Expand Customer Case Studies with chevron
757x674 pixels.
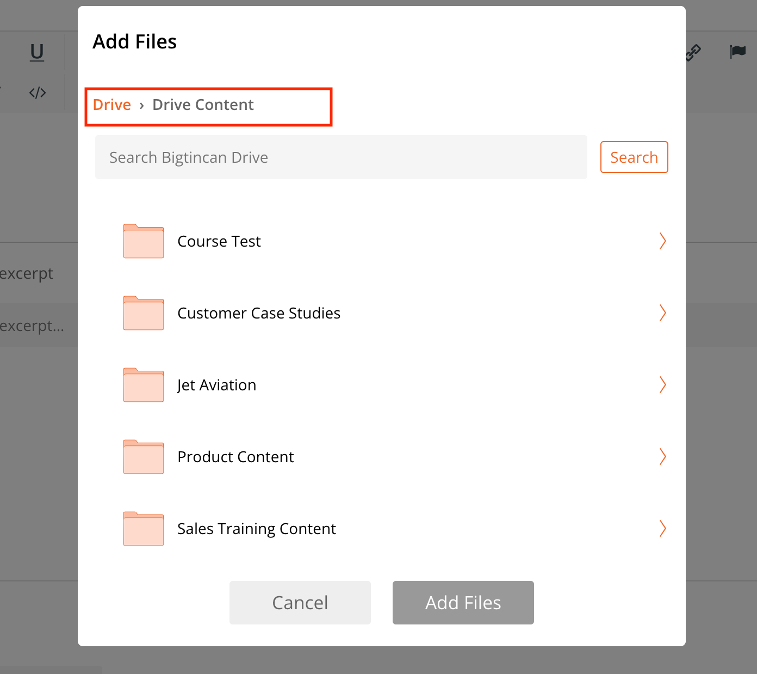(x=662, y=313)
